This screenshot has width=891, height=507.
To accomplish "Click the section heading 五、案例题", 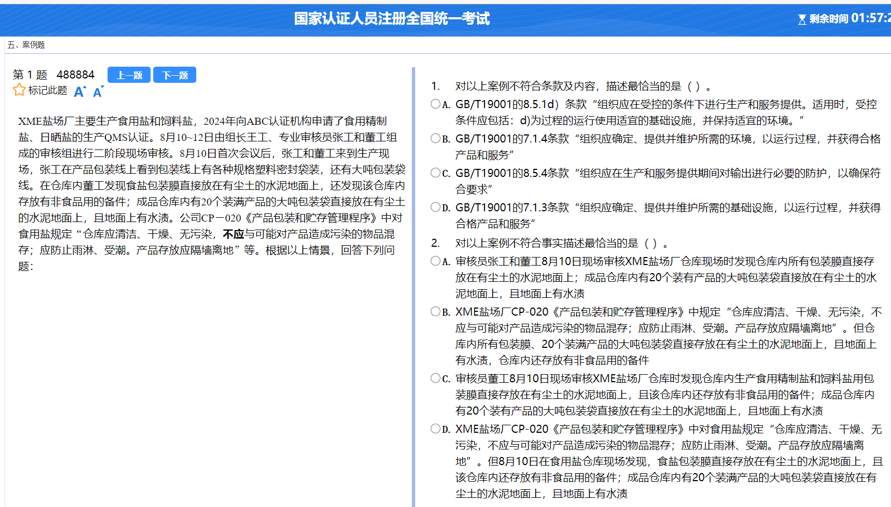I will pyautogui.click(x=26, y=45).
